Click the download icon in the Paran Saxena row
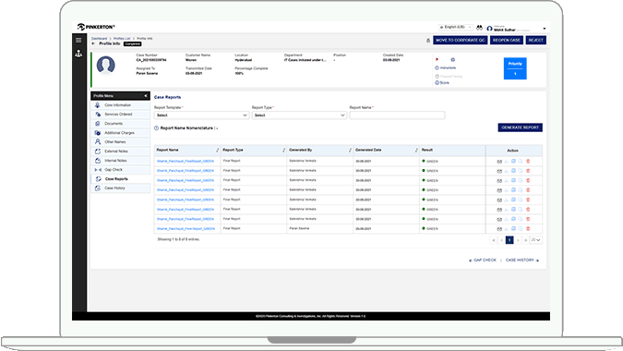623x351 pixels. coord(506,229)
